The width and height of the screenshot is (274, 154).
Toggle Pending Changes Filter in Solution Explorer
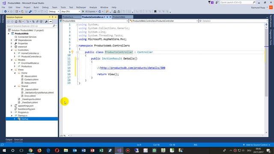pos(28,21)
